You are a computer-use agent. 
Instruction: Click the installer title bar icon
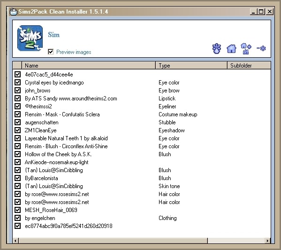pos(14,12)
